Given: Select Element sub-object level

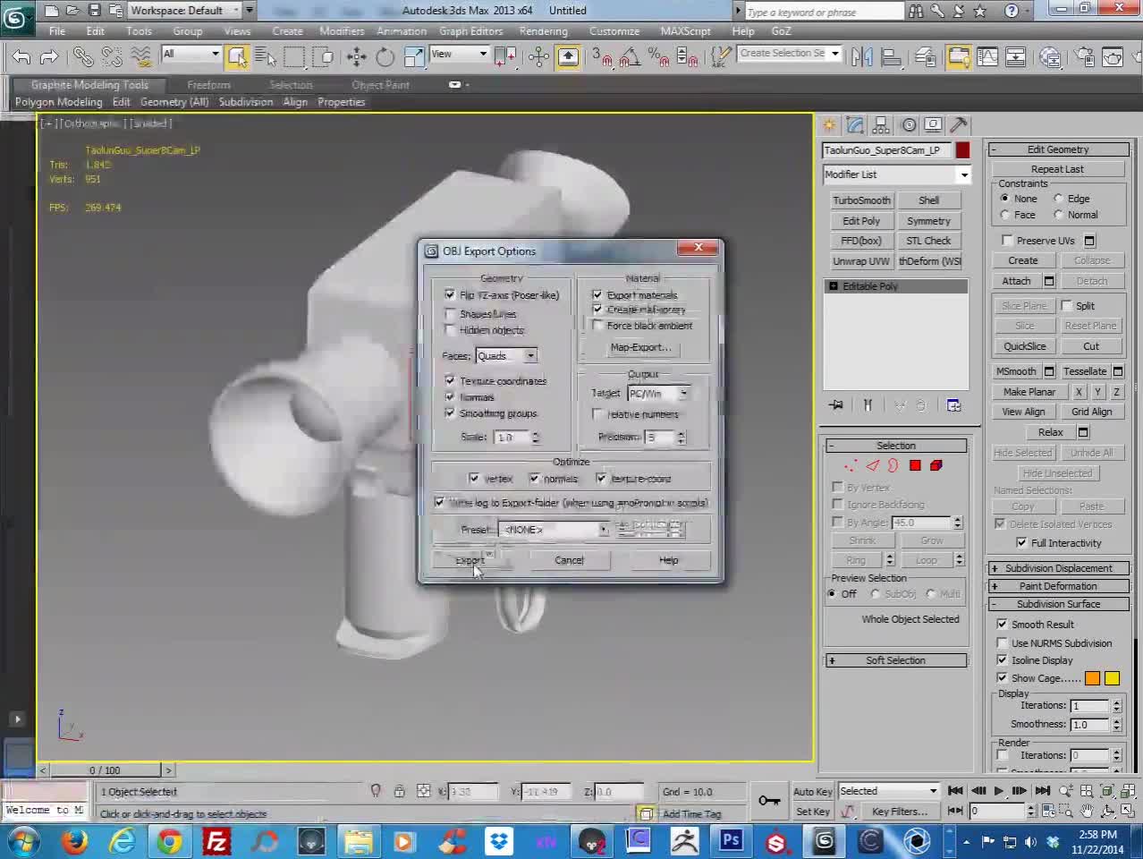Looking at the screenshot, I should pyautogui.click(x=936, y=465).
